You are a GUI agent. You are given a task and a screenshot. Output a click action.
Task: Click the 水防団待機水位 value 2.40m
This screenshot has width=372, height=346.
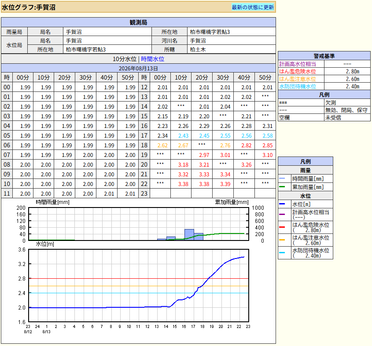pos(353,87)
